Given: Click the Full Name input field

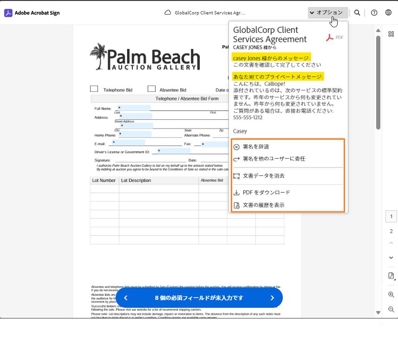Looking at the screenshot, I should tap(133, 108).
